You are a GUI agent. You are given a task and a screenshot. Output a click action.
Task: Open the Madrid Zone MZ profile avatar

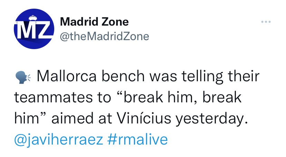(34, 29)
